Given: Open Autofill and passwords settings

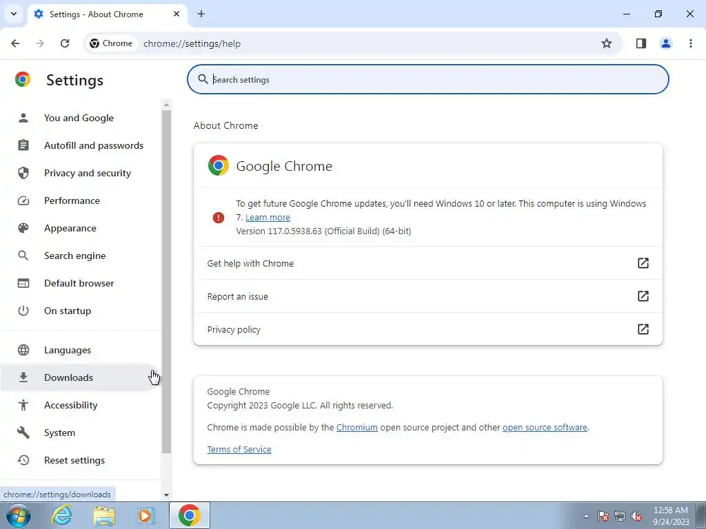Looking at the screenshot, I should coord(80,145).
